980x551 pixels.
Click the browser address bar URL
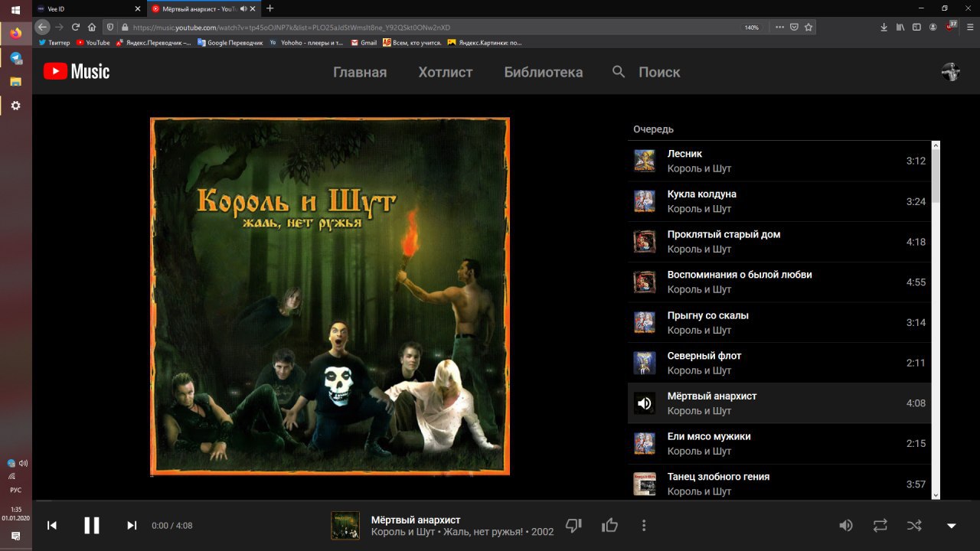coord(292,27)
